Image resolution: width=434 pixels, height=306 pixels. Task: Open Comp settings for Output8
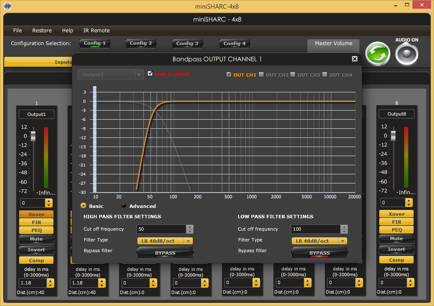(396, 260)
